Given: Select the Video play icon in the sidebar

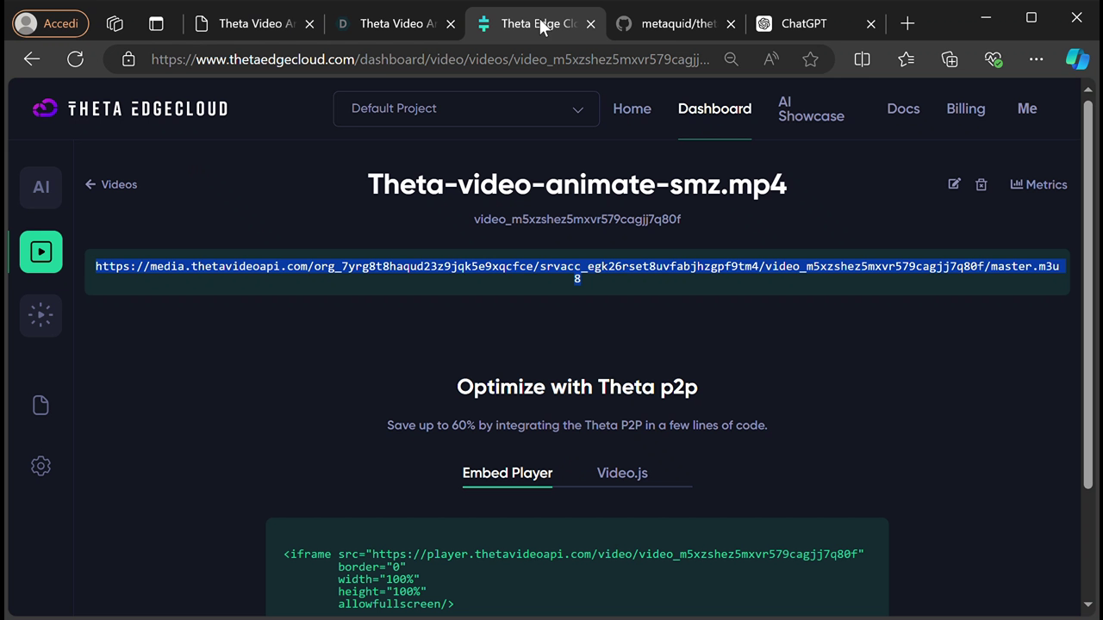Looking at the screenshot, I should click(x=41, y=251).
